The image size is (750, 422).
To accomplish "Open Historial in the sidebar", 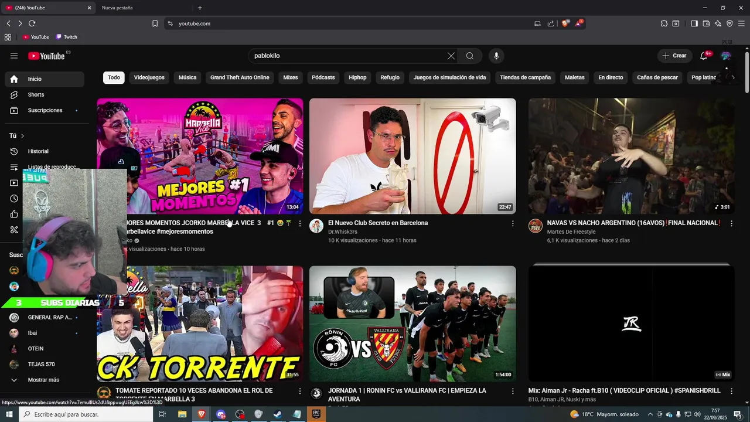I will click(45, 151).
